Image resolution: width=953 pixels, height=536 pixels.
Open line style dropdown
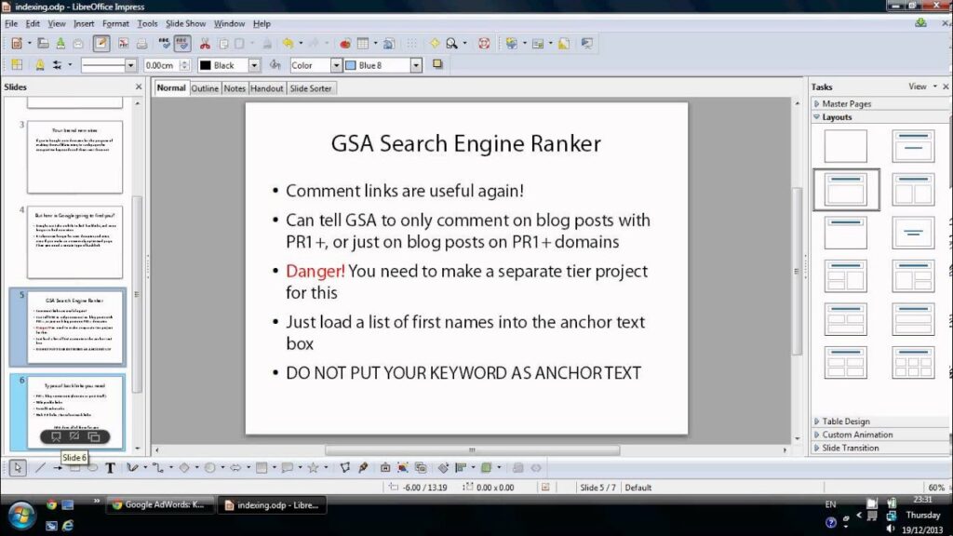click(130, 65)
